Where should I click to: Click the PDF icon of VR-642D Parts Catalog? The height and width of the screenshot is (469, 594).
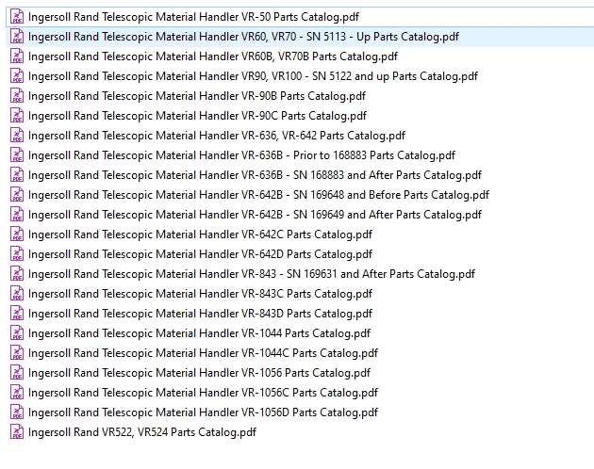pos(17,254)
